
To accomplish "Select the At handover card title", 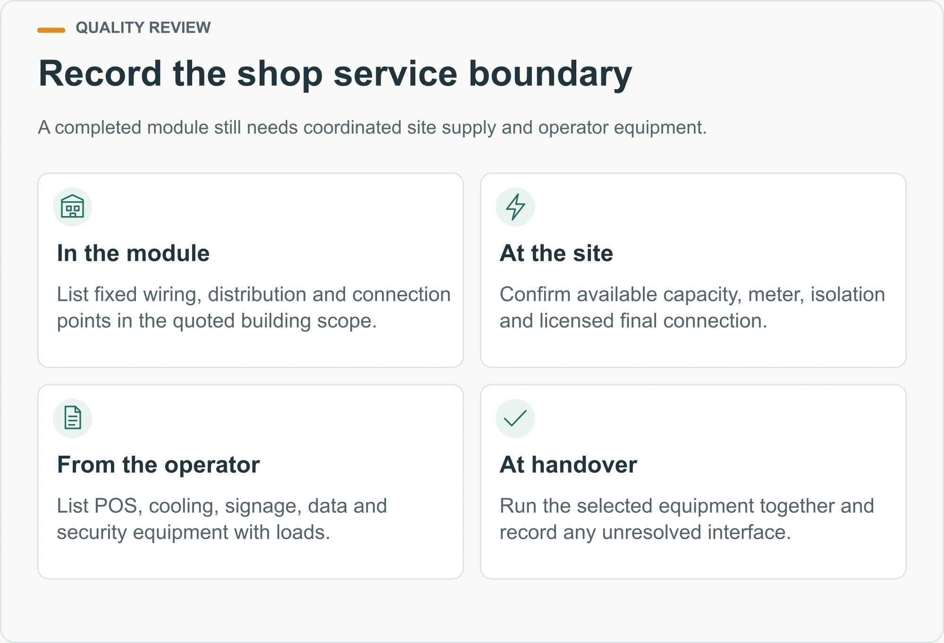I will pyautogui.click(x=568, y=465).
